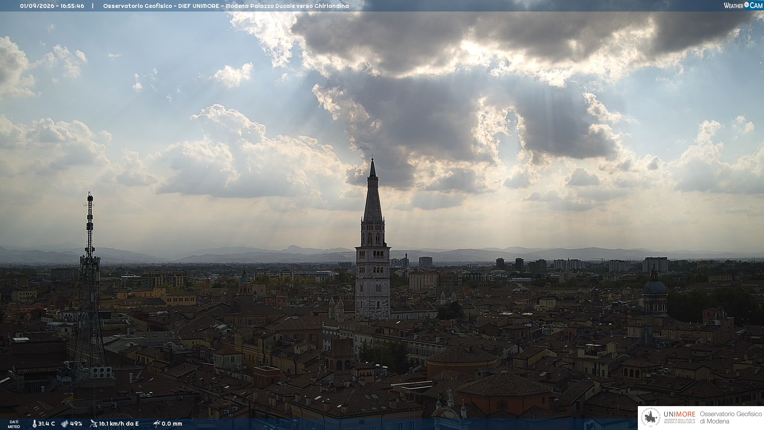Click the thermometer temperature icon
The image size is (764, 430).
click(x=34, y=424)
